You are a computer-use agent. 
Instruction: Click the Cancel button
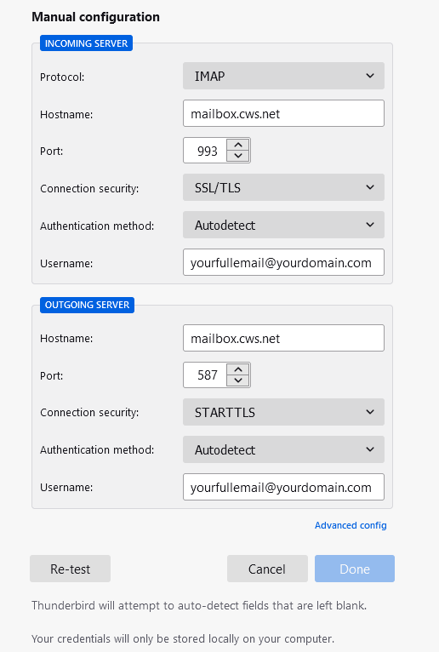point(267,569)
